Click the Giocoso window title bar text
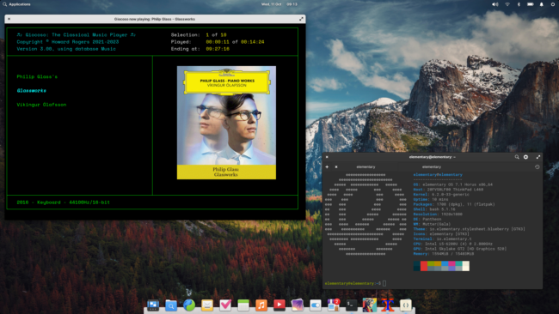The height and width of the screenshot is (314, 559). [x=154, y=19]
